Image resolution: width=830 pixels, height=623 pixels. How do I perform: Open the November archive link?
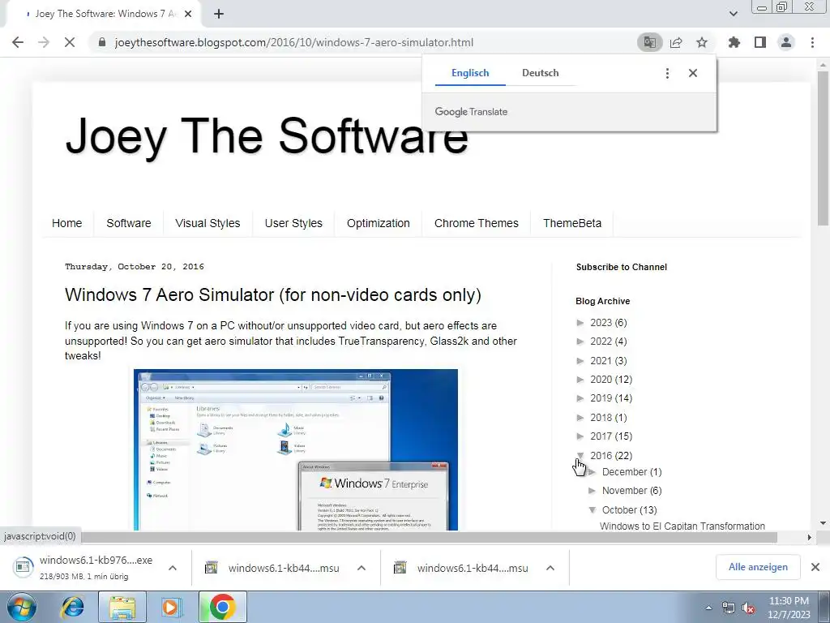[625, 491]
